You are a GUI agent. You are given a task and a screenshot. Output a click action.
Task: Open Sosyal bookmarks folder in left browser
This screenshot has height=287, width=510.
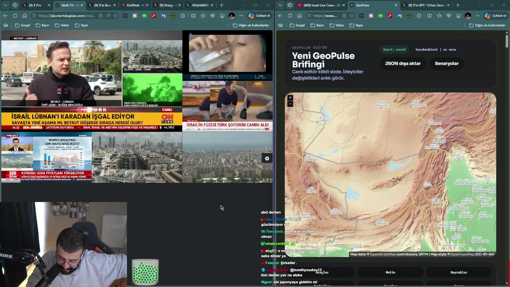[x=22, y=25]
